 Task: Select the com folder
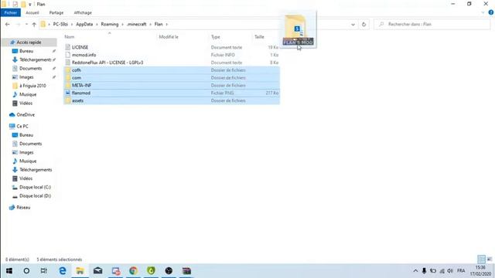(172, 77)
